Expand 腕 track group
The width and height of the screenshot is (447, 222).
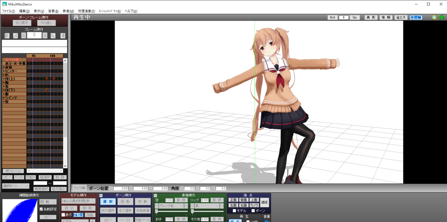[4, 82]
